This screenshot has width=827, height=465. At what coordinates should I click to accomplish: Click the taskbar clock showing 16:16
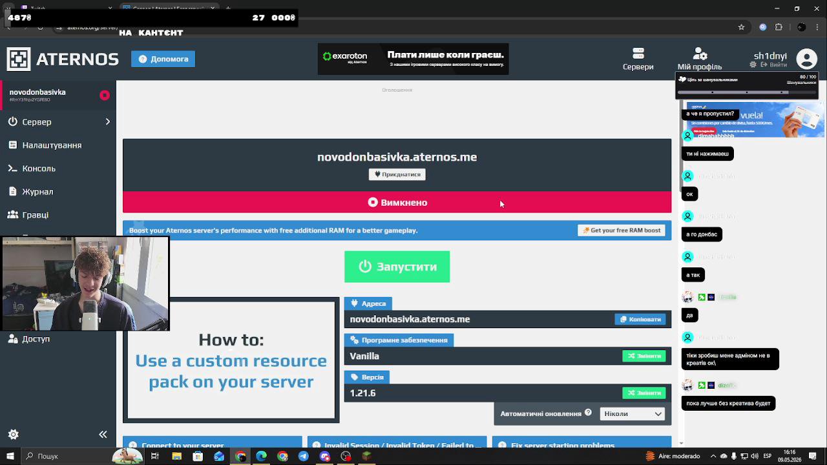tap(789, 456)
